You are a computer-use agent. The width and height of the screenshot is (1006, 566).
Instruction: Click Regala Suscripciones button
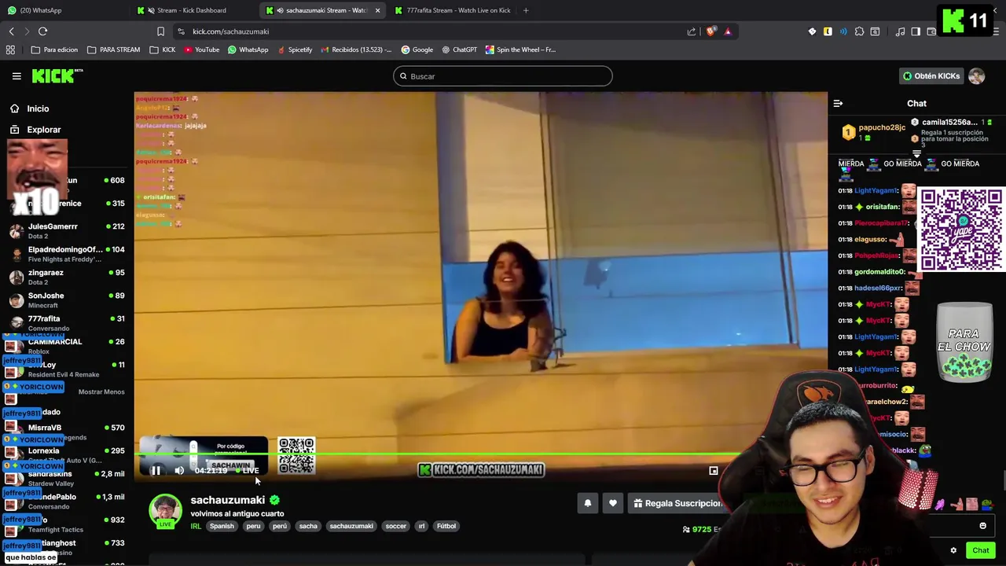click(x=678, y=503)
